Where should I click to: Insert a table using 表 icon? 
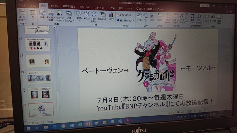click(32, 15)
